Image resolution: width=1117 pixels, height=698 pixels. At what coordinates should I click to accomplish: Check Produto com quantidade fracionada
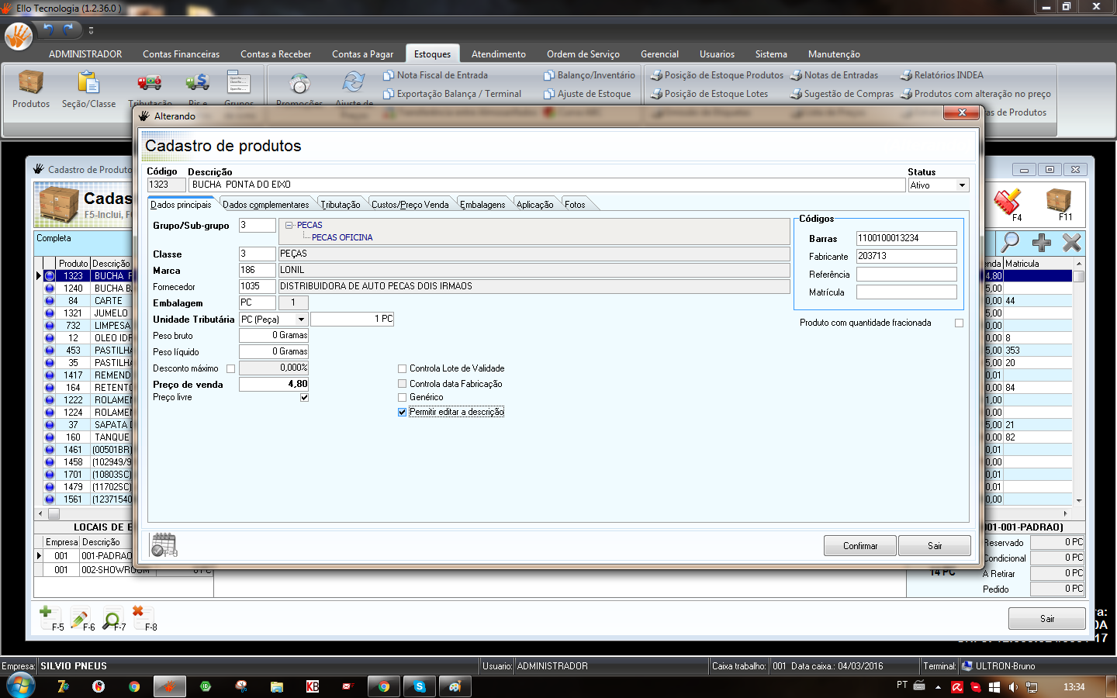click(x=959, y=323)
